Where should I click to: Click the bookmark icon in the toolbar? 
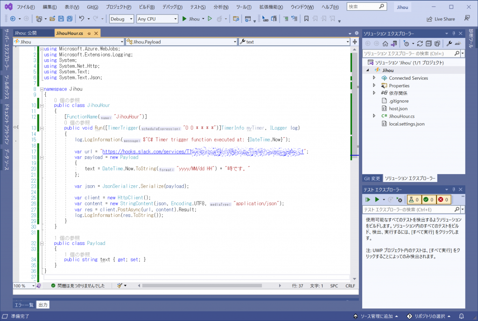click(306, 19)
